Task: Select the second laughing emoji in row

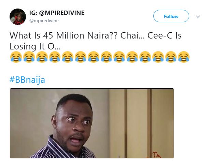Action: pos(29,57)
